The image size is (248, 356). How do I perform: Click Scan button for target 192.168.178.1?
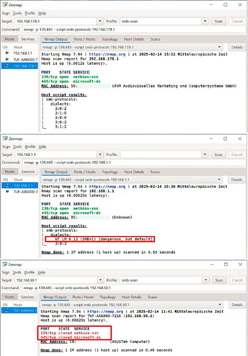pyautogui.click(x=219, y=21)
